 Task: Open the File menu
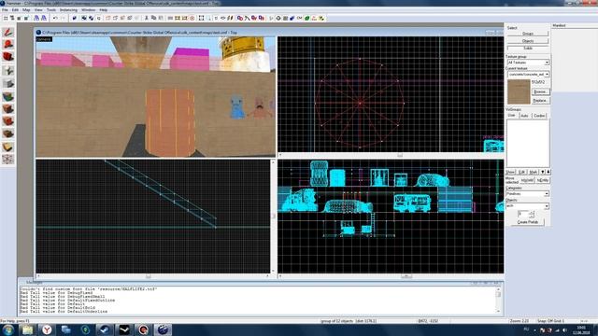click(5, 10)
